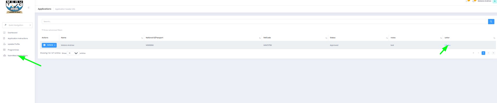Click the Applications page title
Screen dimensions: 497x103
44,9
